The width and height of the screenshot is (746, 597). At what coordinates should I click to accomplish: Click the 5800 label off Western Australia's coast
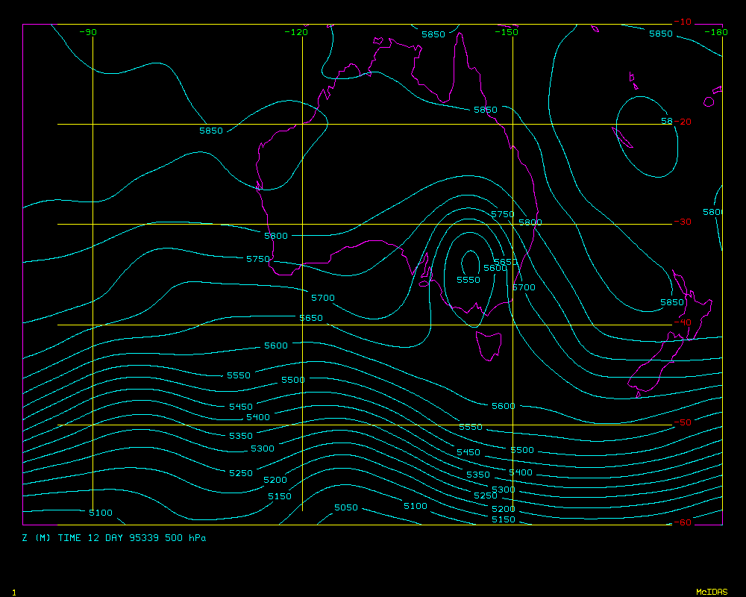[276, 236]
